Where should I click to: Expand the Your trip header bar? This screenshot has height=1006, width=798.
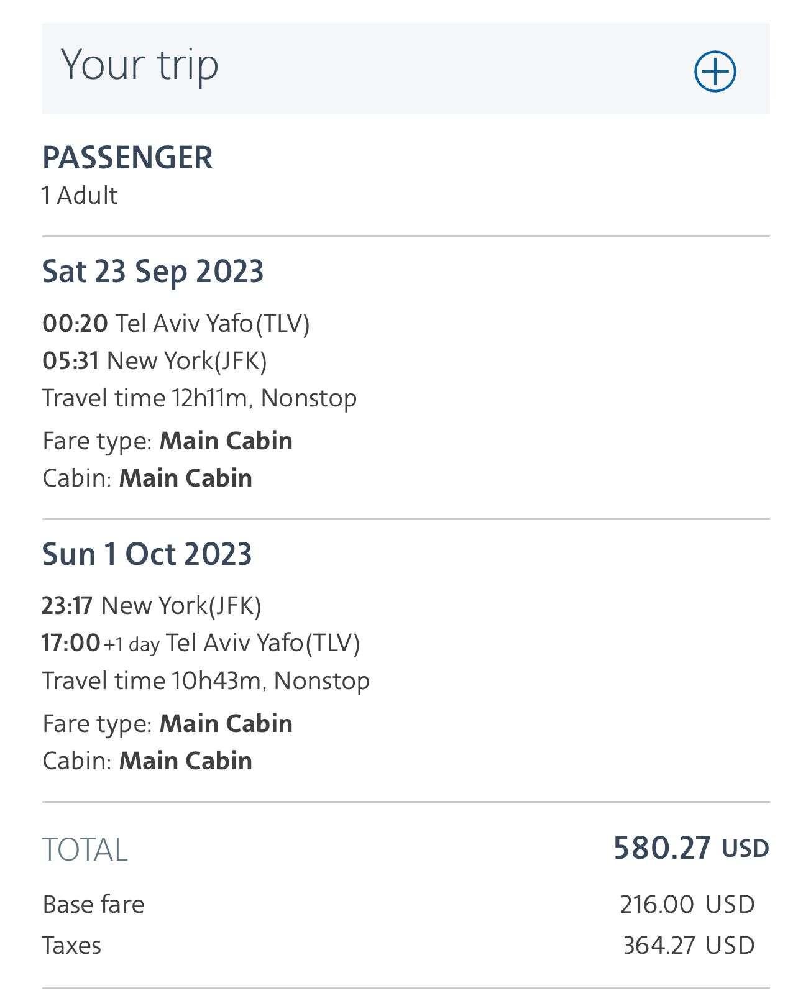(373, 68)
